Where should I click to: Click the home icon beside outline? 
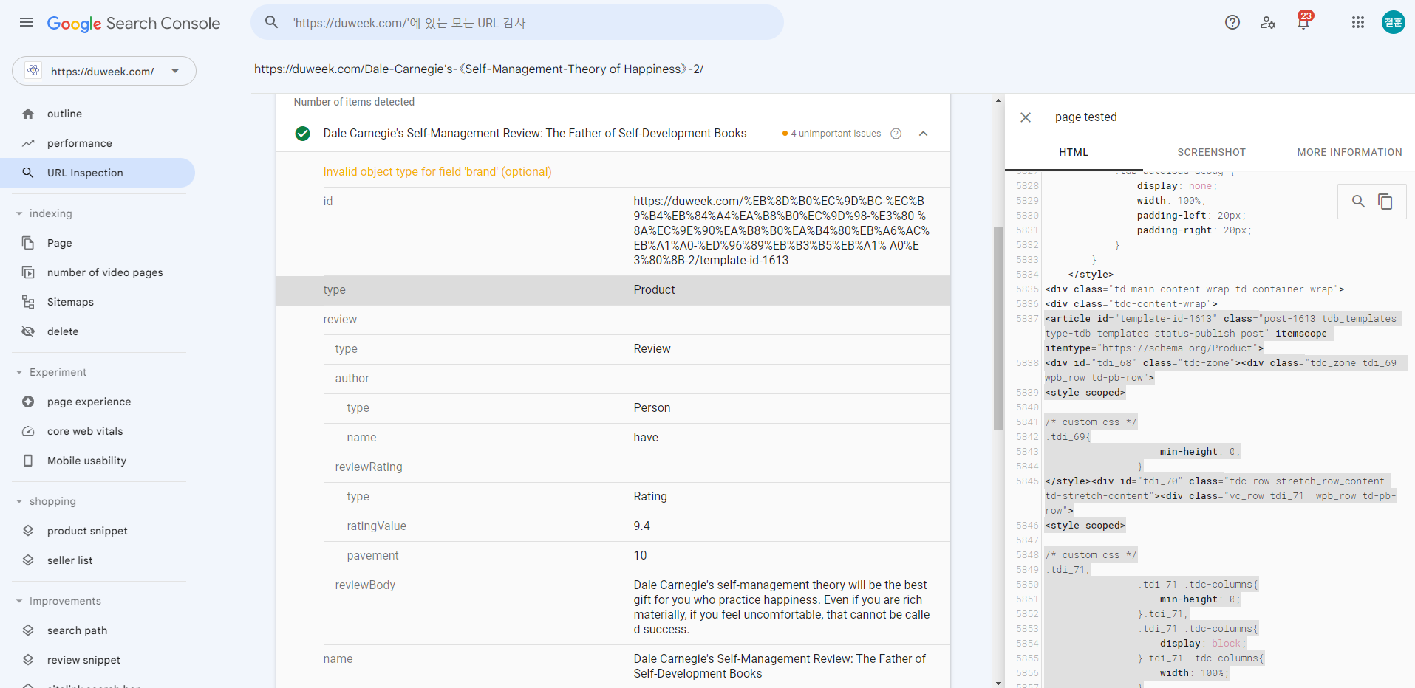(28, 114)
